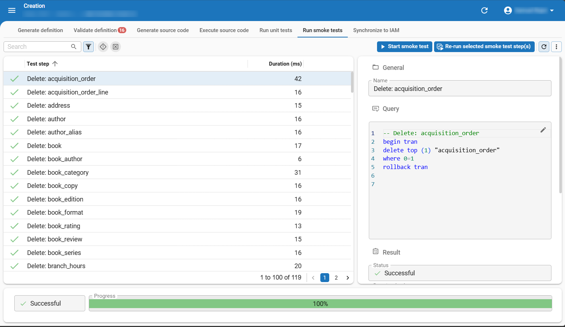Open the Generate source code tab
Viewport: 565px width, 327px height.
(163, 30)
